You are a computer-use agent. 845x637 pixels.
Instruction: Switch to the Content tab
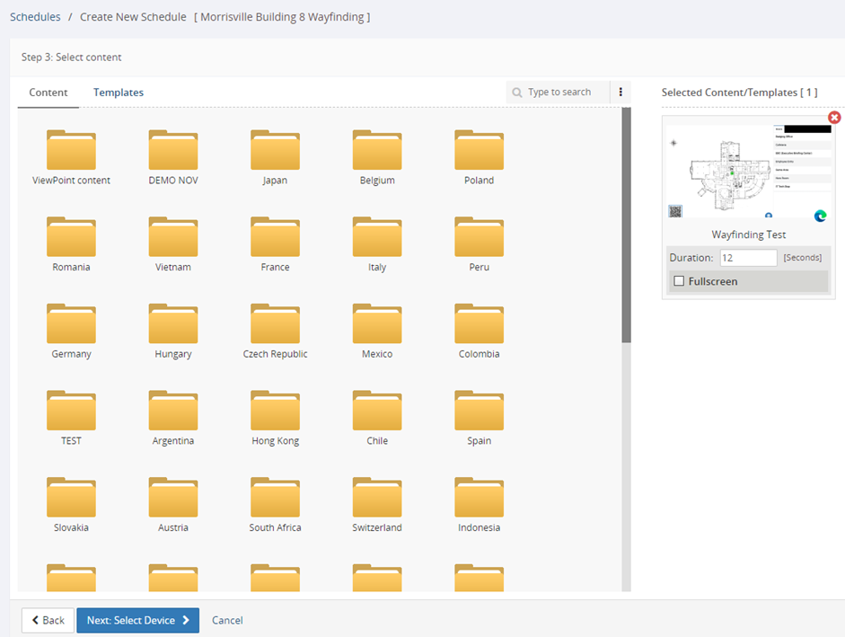click(48, 93)
